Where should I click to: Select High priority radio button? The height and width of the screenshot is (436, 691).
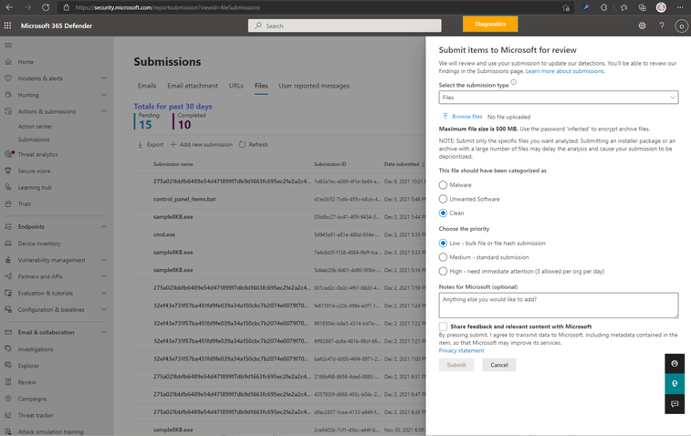point(443,271)
